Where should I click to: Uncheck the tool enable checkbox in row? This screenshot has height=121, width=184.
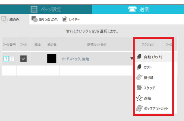(24, 59)
